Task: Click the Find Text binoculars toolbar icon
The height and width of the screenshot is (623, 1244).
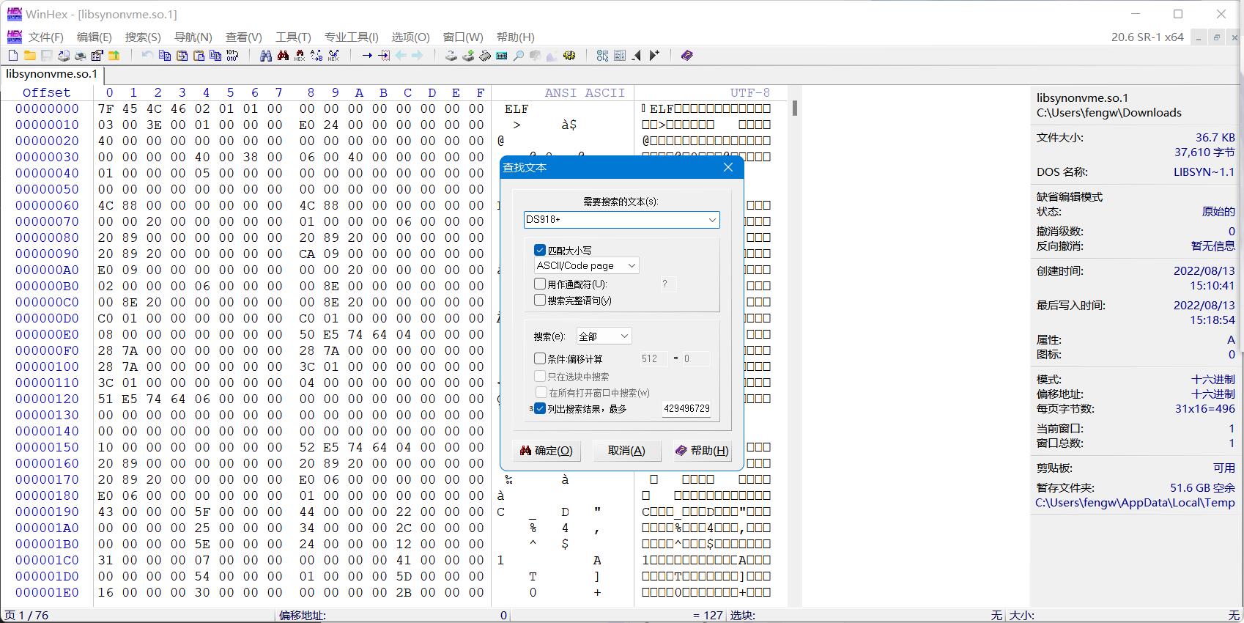Action: pyautogui.click(x=265, y=56)
